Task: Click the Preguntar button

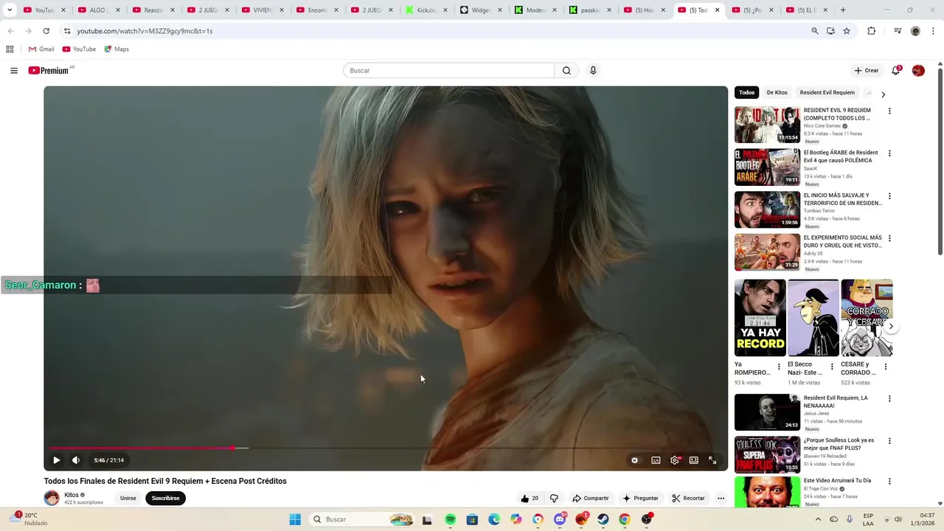Action: tap(640, 499)
